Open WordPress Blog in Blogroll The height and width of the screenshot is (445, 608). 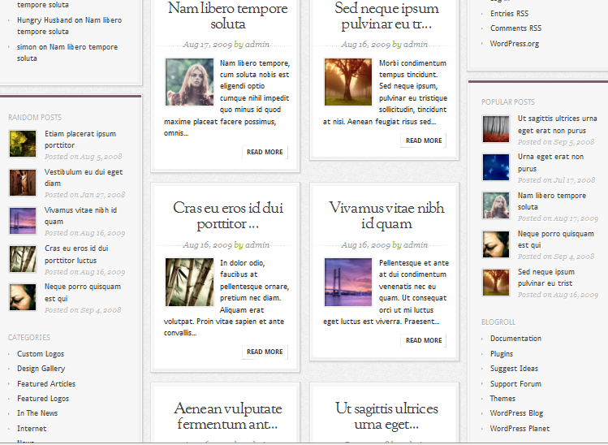[516, 413]
